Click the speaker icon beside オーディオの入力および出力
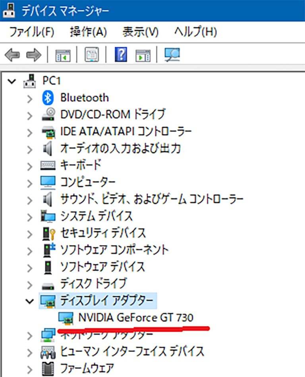 click(x=48, y=148)
